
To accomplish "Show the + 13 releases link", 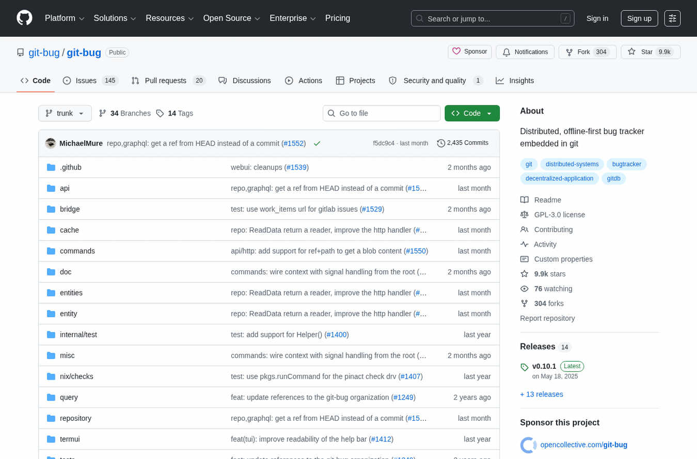I will (x=542, y=394).
